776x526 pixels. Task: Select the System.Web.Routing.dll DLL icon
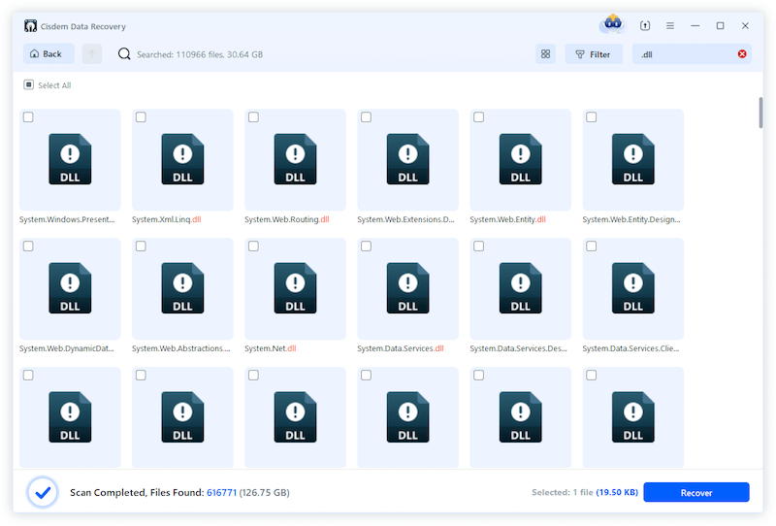point(295,159)
